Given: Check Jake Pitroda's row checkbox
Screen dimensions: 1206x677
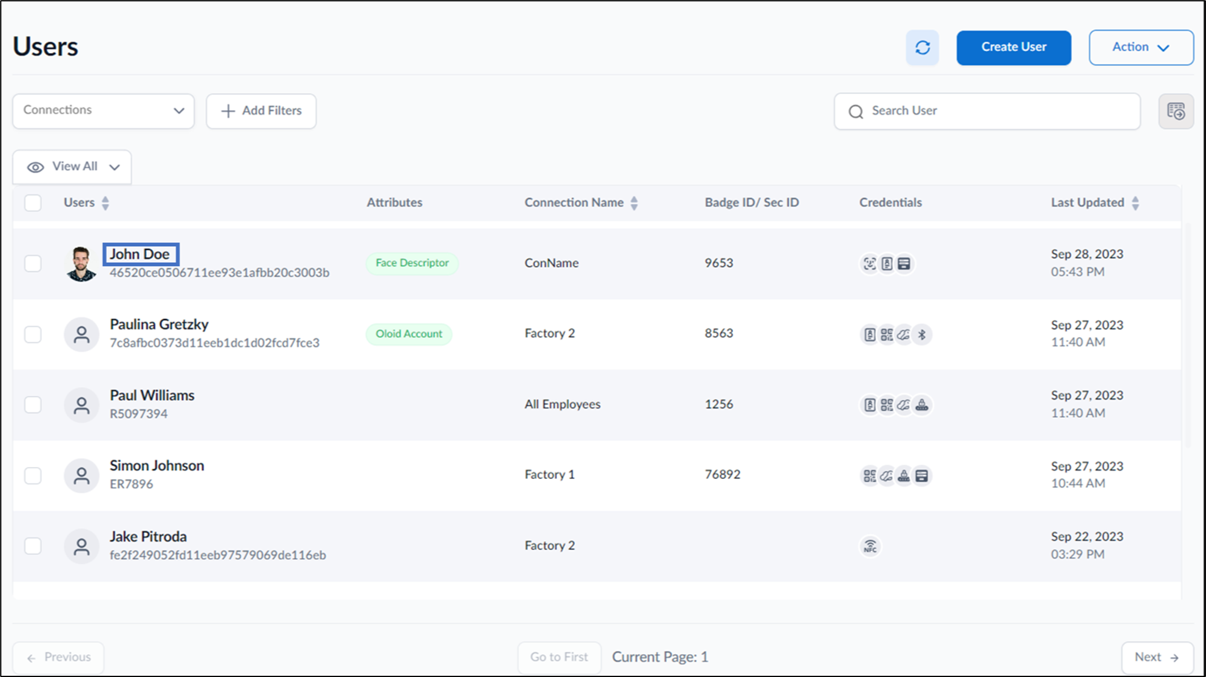Looking at the screenshot, I should pos(33,546).
